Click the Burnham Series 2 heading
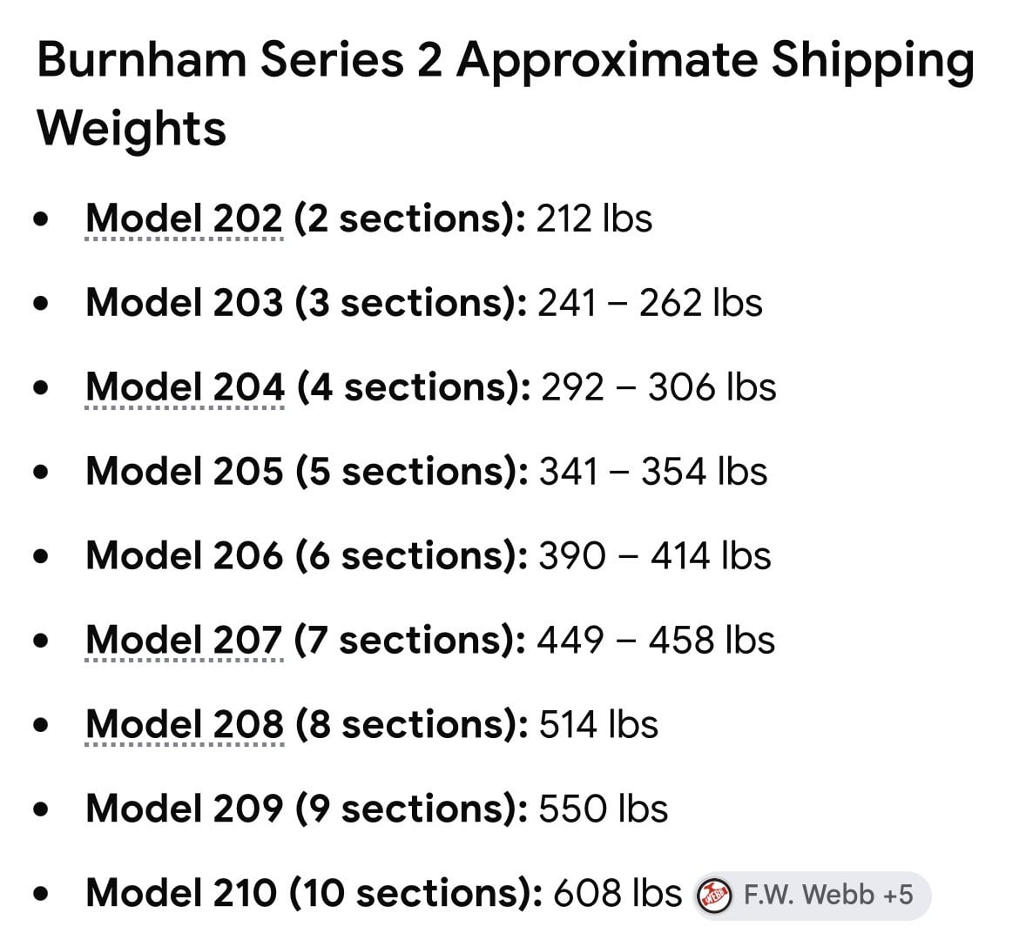The image size is (1019, 940). (506, 94)
